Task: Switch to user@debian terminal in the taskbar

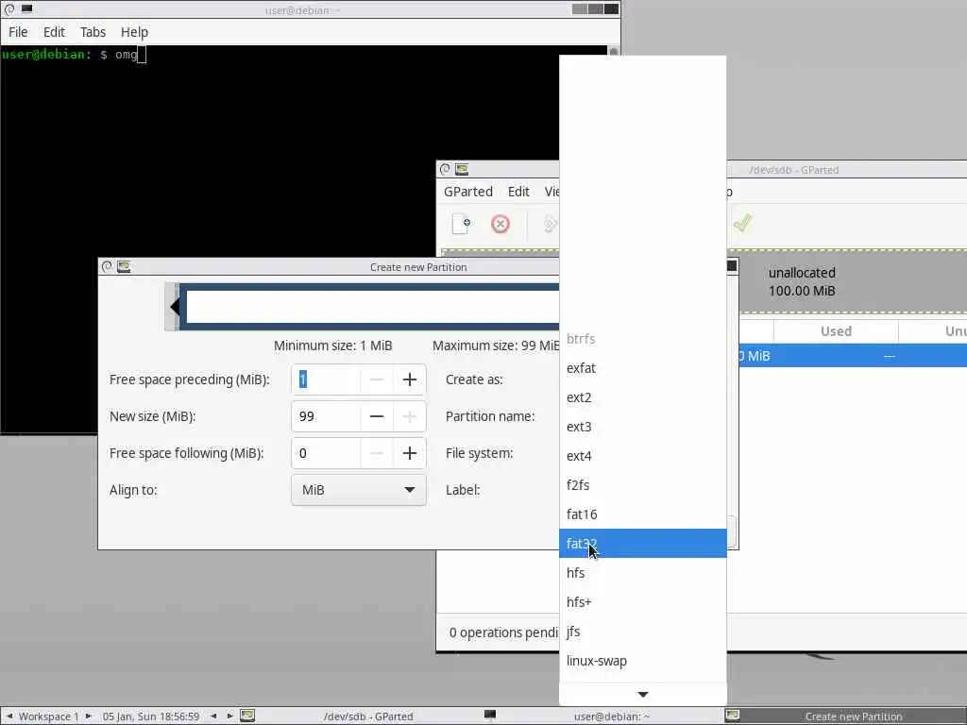Action: pos(611,717)
